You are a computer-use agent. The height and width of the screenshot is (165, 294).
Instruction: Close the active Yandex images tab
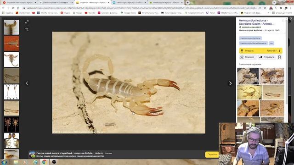tap(108, 3)
